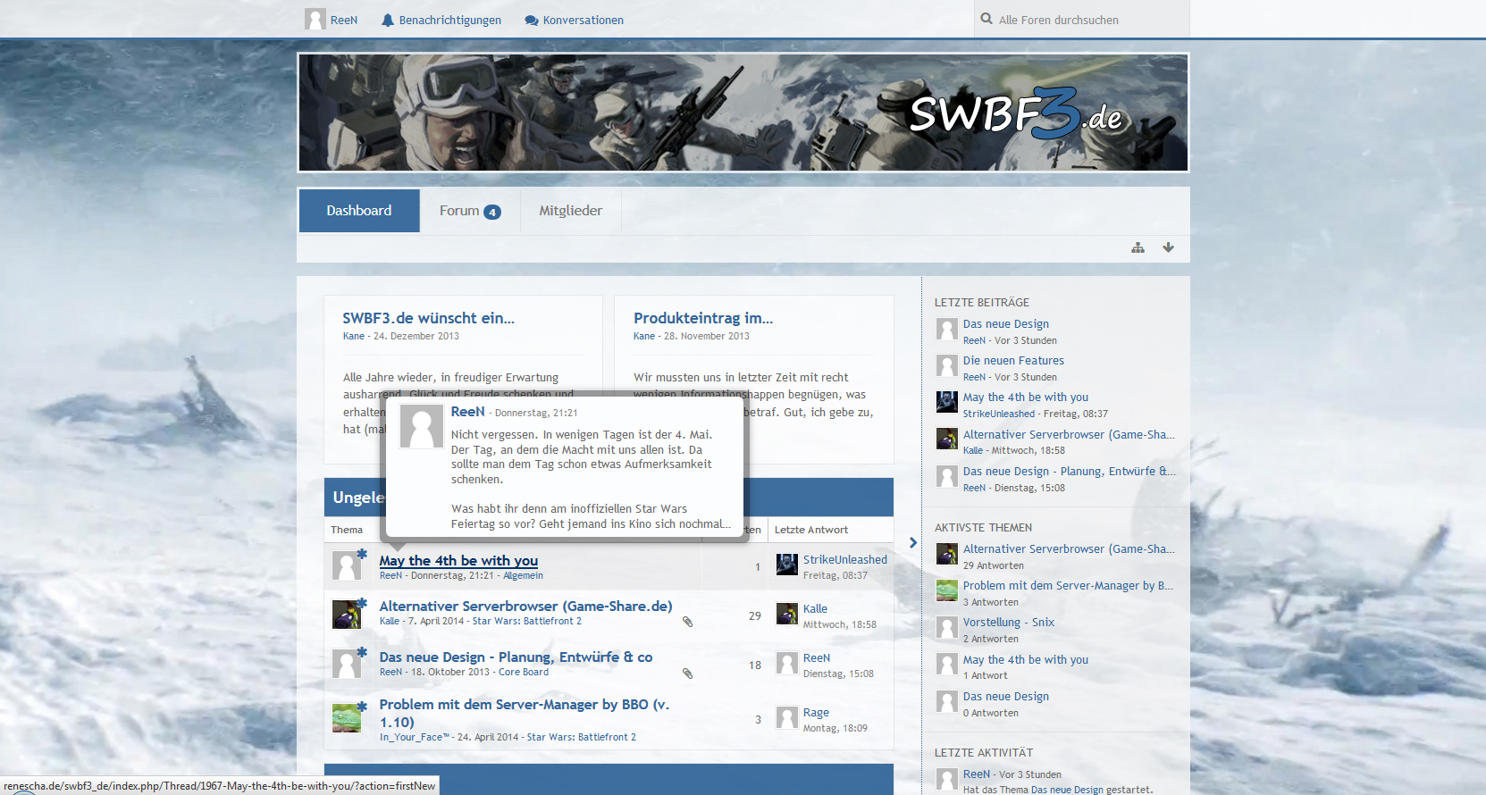Click attachment paperclip on Das neue Design row
The width and height of the screenshot is (1486, 795).
687,674
